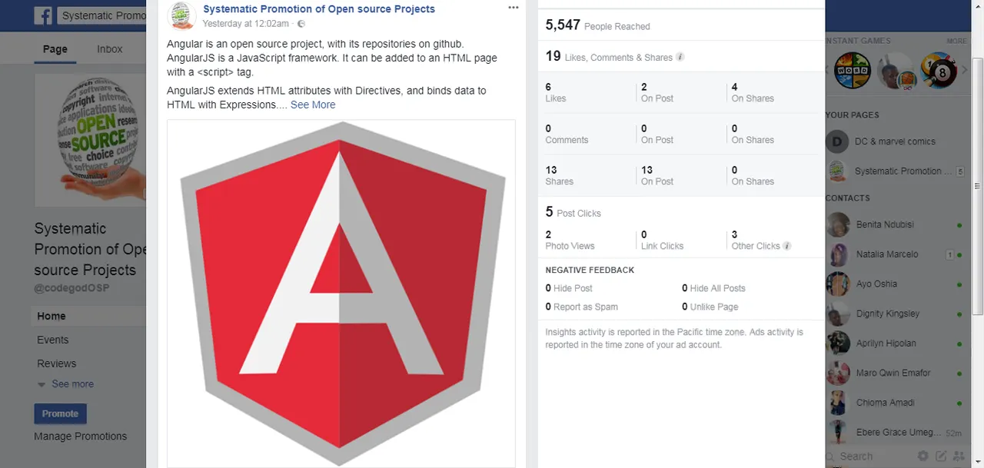Open the Angular logo image in the post
The width and height of the screenshot is (984, 468).
point(341,294)
